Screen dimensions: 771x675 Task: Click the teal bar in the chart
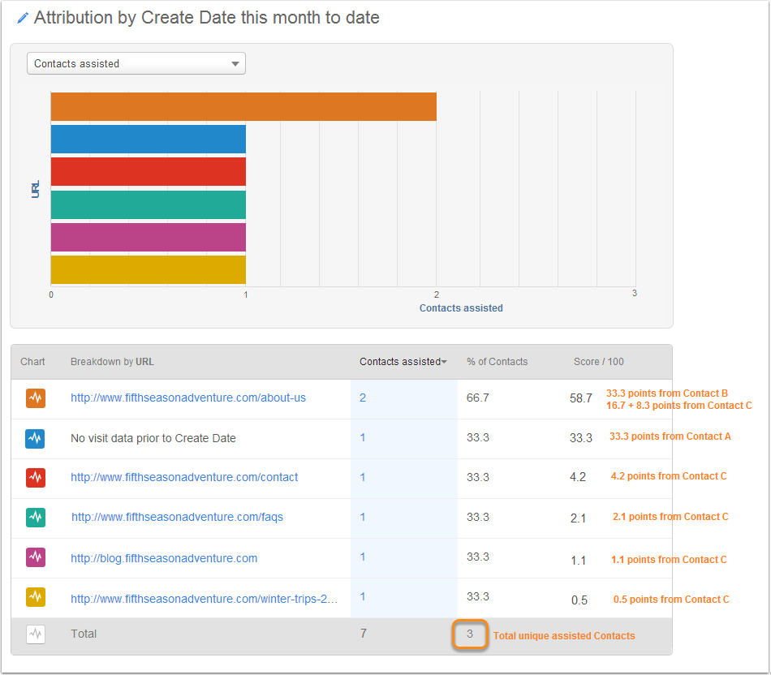tap(149, 204)
